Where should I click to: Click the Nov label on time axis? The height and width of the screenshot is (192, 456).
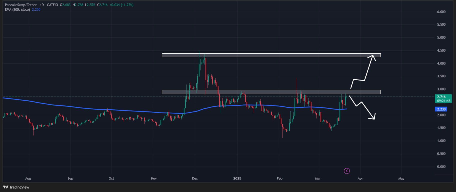click(x=154, y=179)
